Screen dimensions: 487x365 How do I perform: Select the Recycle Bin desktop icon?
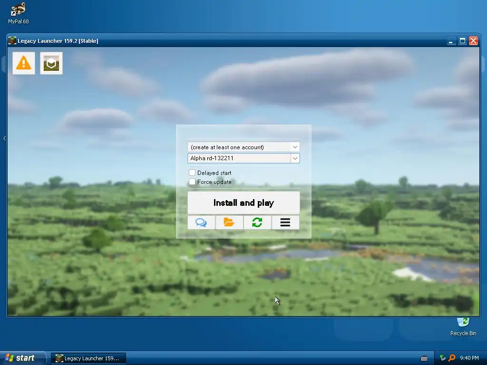tap(463, 327)
